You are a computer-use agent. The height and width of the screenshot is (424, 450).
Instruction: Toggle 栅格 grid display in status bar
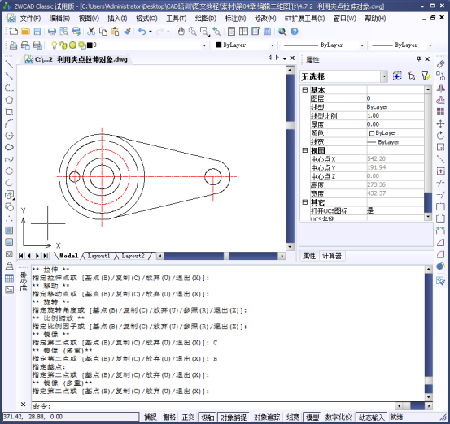coord(169,418)
